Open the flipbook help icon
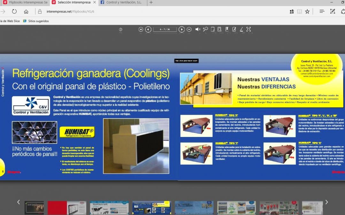Screen dimensions: 345x215 coord(120,29)
